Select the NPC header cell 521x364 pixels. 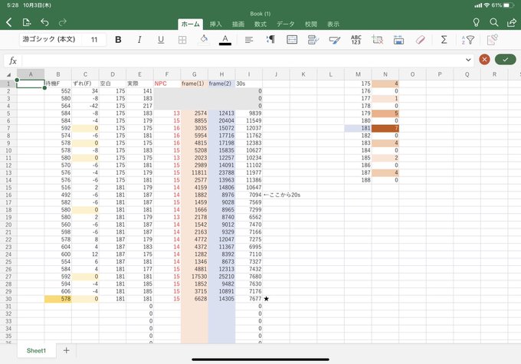[x=167, y=84]
